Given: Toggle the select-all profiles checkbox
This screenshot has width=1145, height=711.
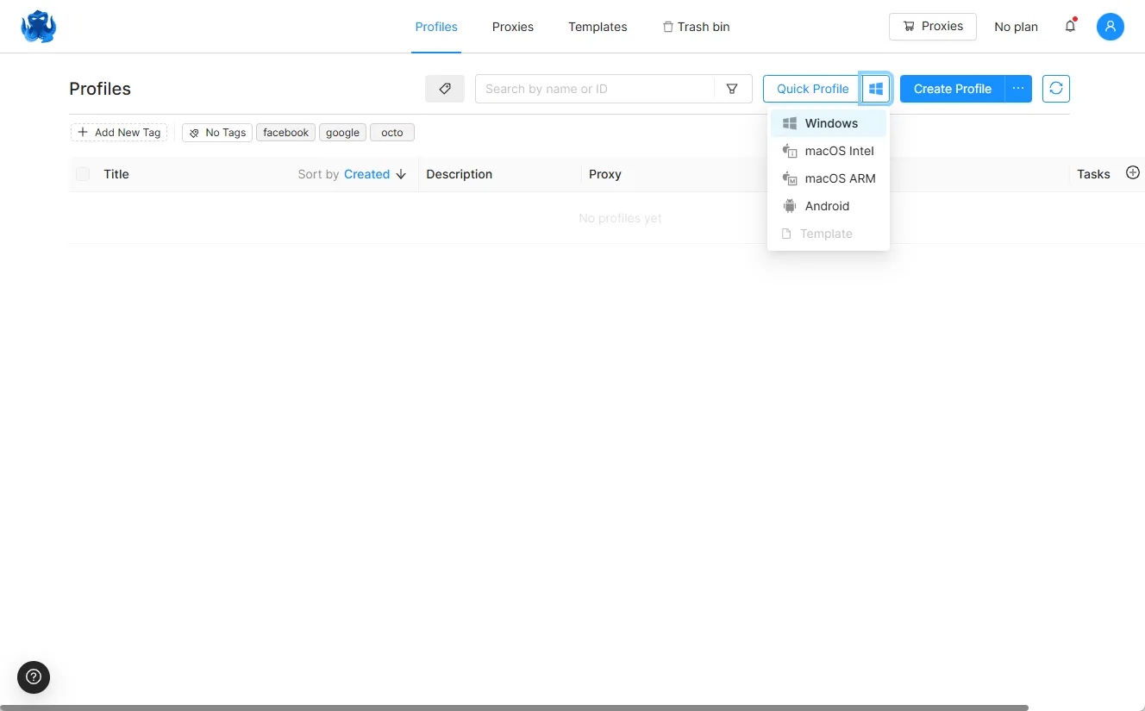Looking at the screenshot, I should tap(82, 173).
